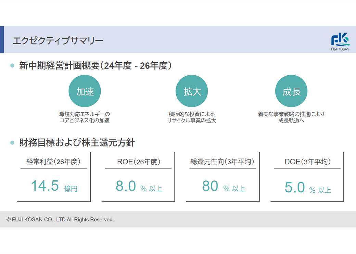
Task: Click the 14.5 億円 value
Action: 54,186
